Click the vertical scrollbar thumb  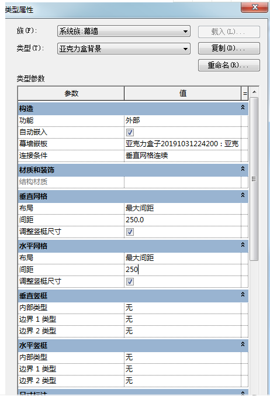(254, 179)
